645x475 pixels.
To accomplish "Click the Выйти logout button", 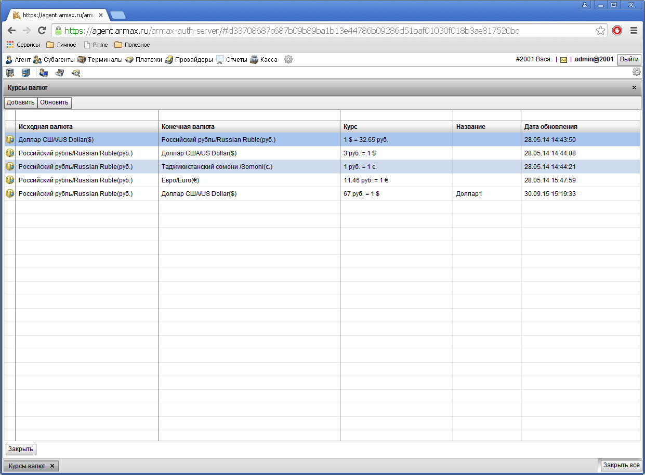I will pyautogui.click(x=629, y=59).
